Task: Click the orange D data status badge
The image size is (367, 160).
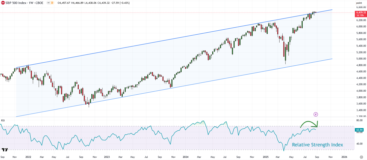Action: (x=52, y=3)
